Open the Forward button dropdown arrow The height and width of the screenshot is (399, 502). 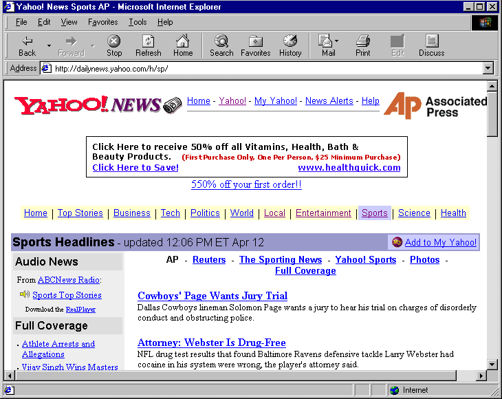93,46
